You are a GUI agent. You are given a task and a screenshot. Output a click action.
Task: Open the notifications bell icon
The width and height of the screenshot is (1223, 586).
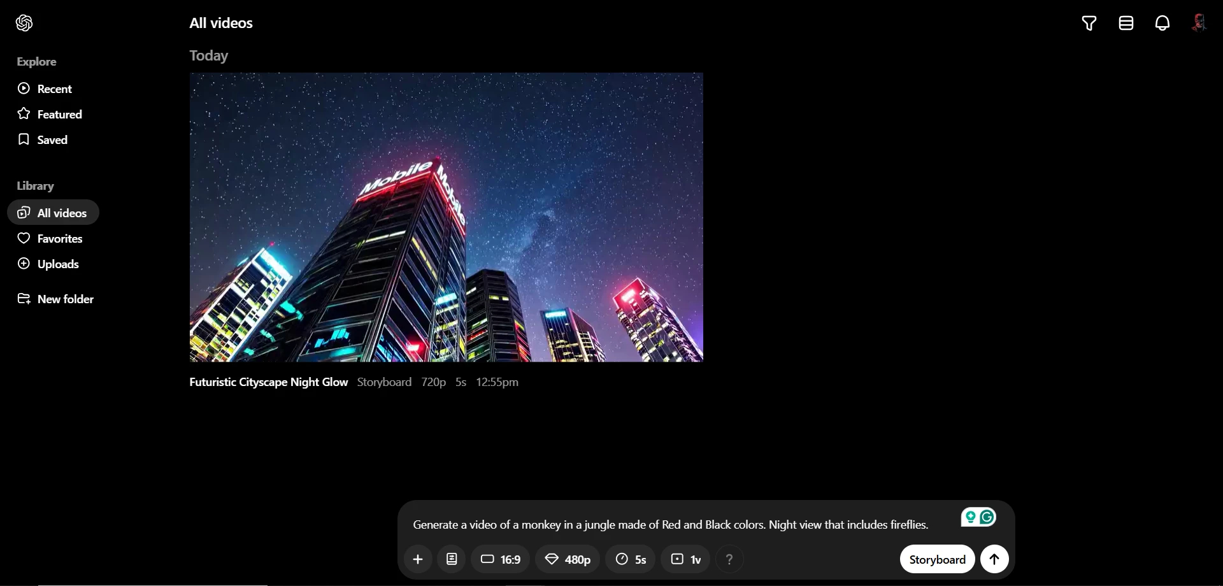[x=1162, y=23]
